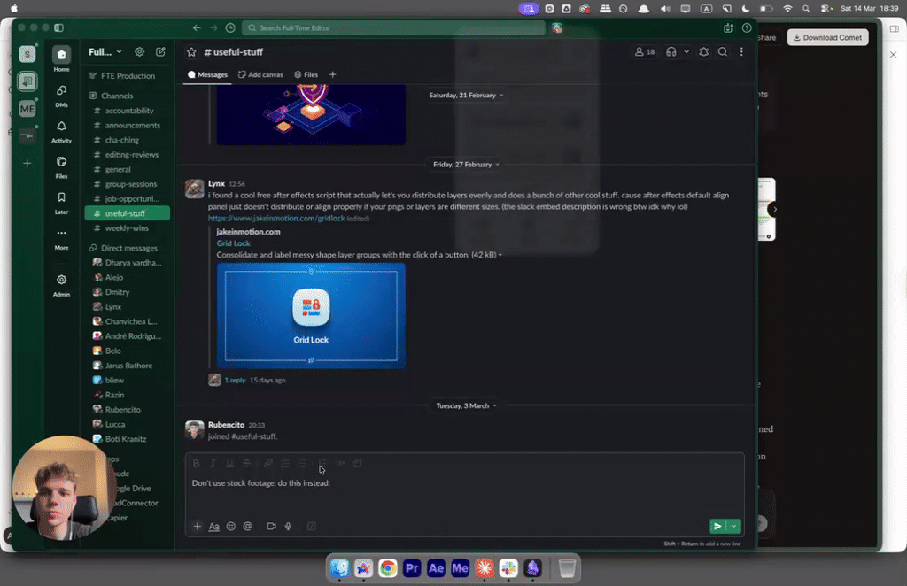Open DMs from the left sidebar
This screenshot has width=907, height=586.
click(x=61, y=96)
